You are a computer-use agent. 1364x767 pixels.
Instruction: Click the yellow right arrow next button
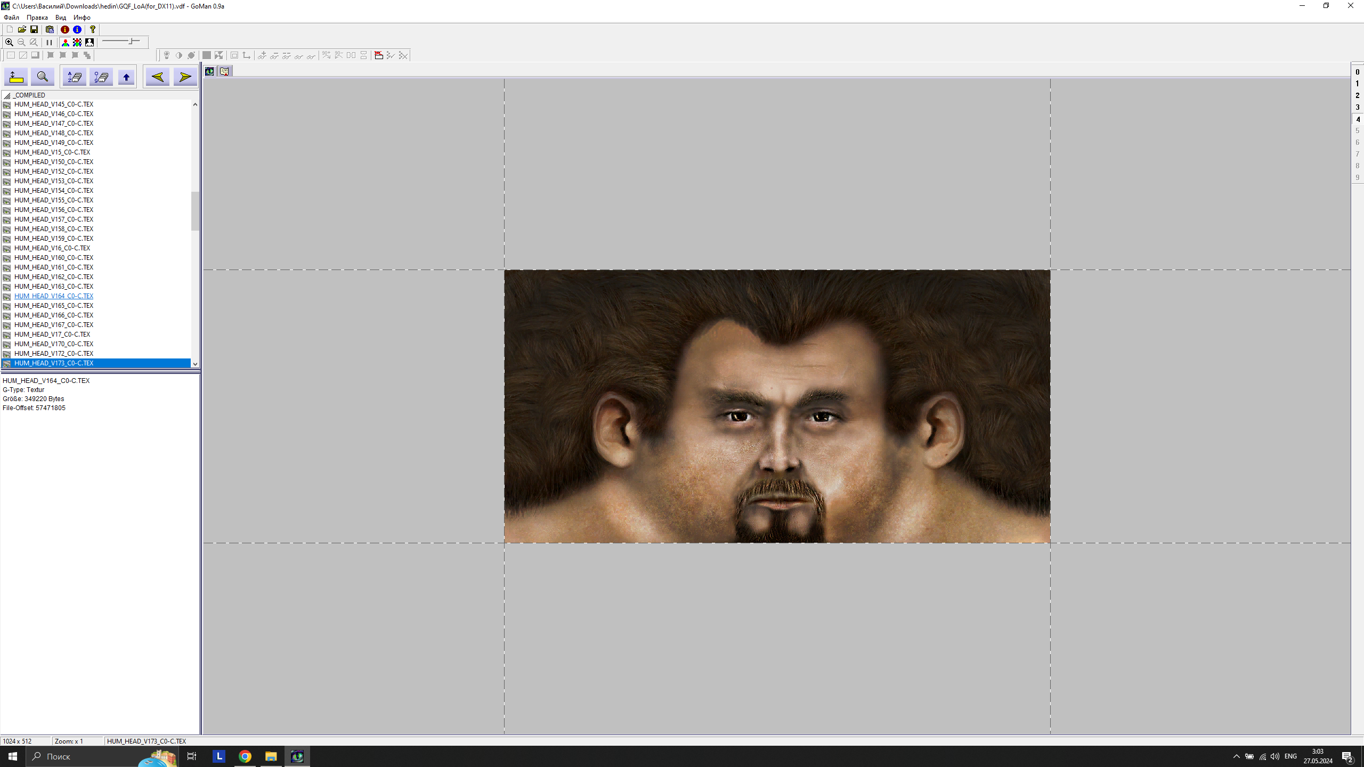(x=185, y=77)
